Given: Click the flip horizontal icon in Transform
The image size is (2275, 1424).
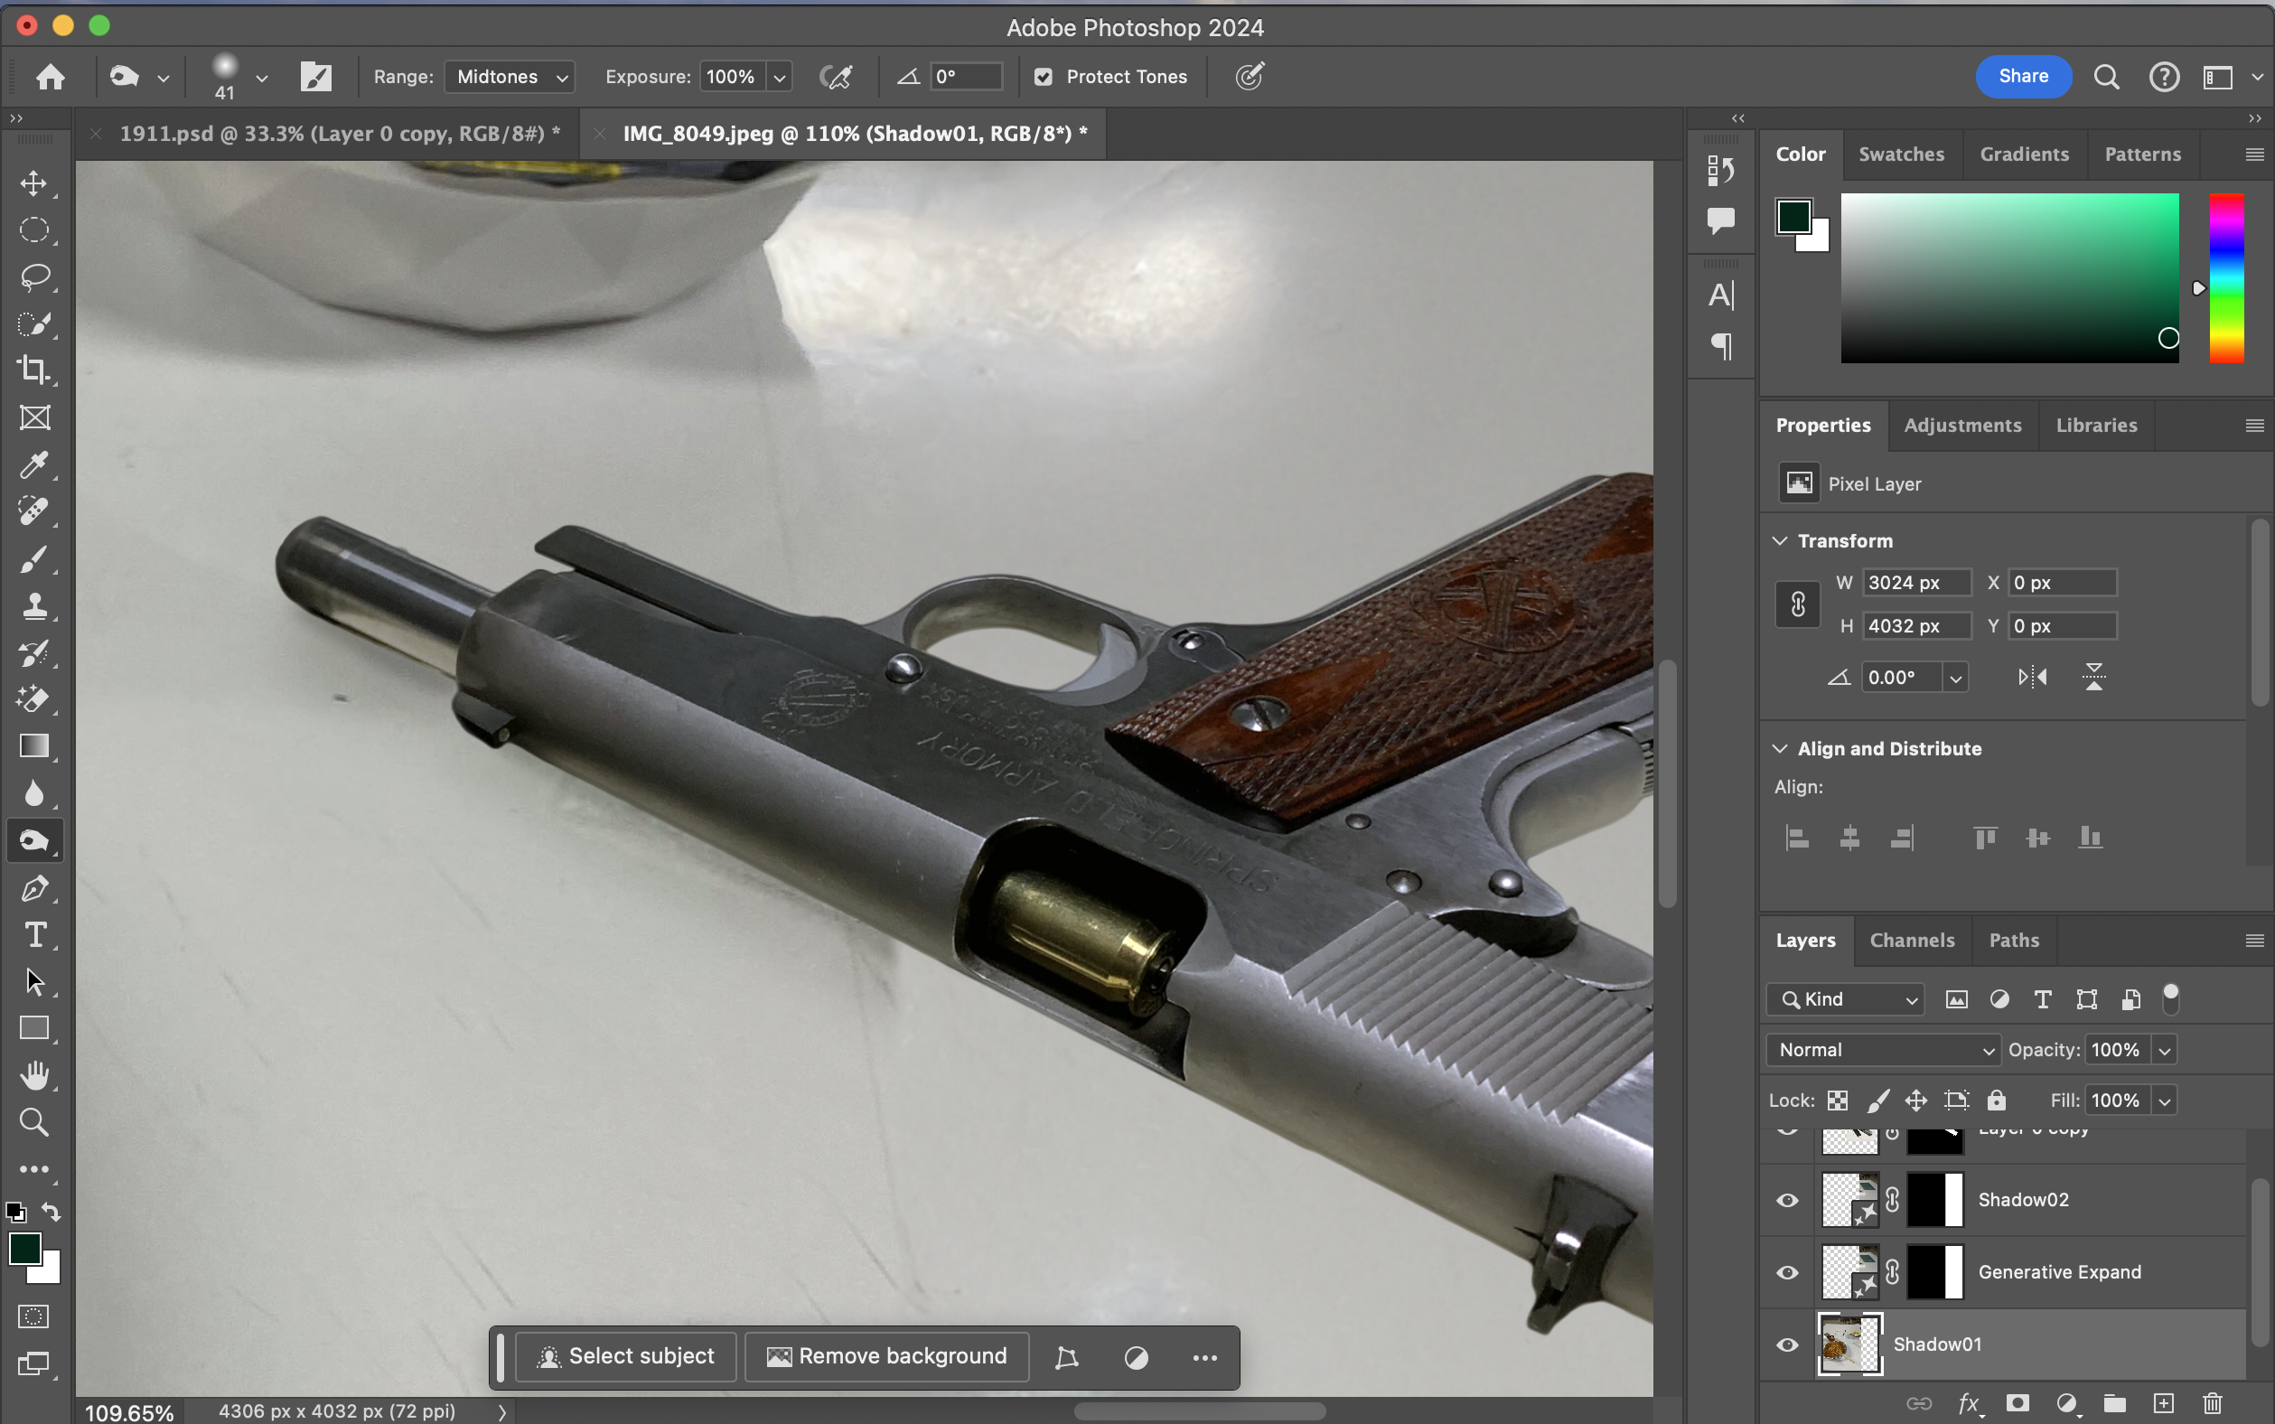Looking at the screenshot, I should [x=2032, y=677].
